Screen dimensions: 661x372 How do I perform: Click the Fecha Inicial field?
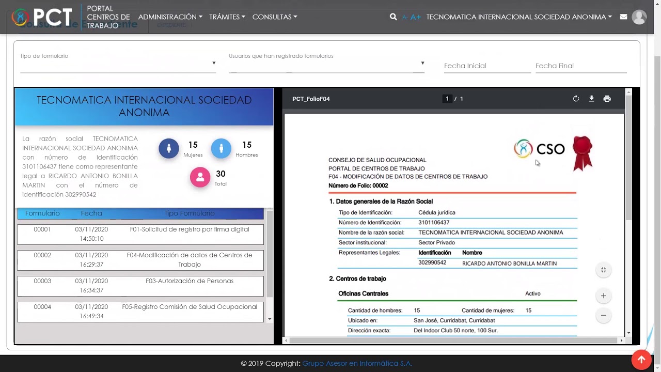coord(487,66)
